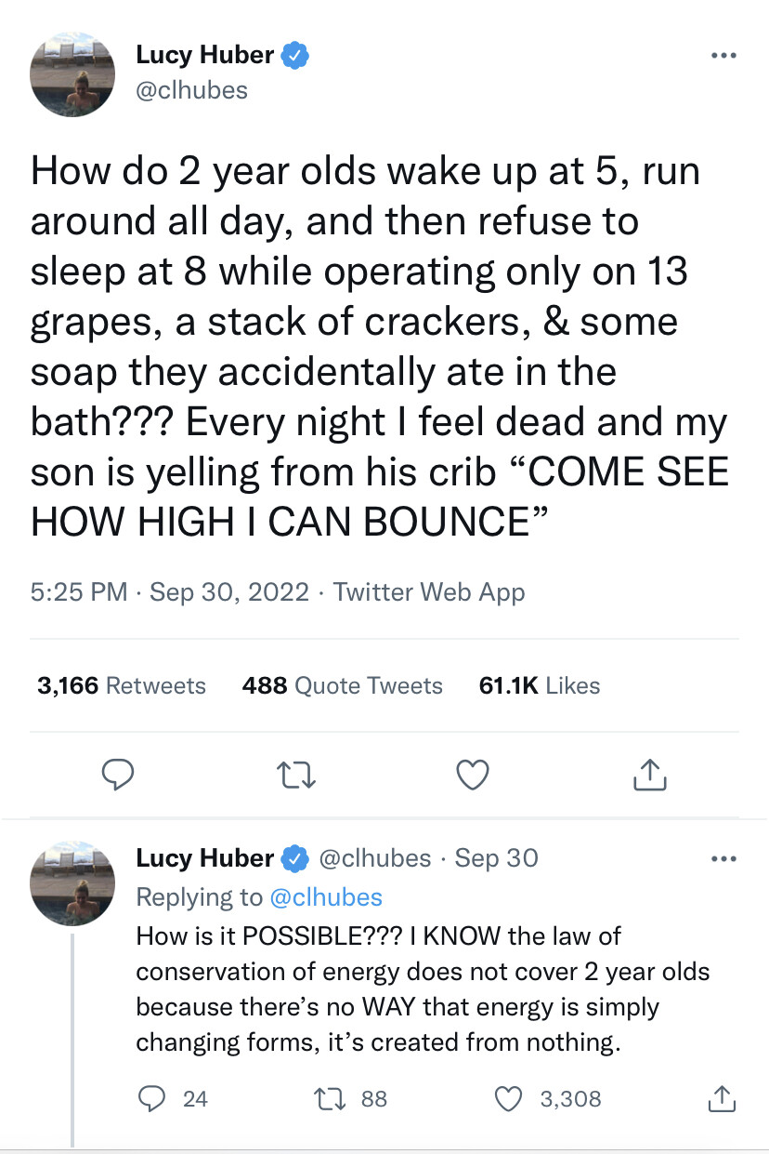
Task: Open the avatar on the reply tweet
Action: (72, 882)
